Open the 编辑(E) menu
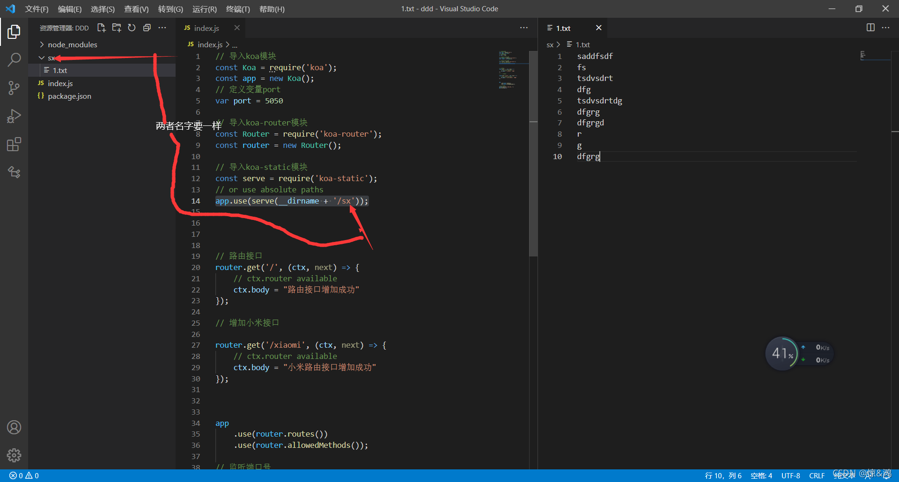899x482 pixels. pyautogui.click(x=69, y=9)
